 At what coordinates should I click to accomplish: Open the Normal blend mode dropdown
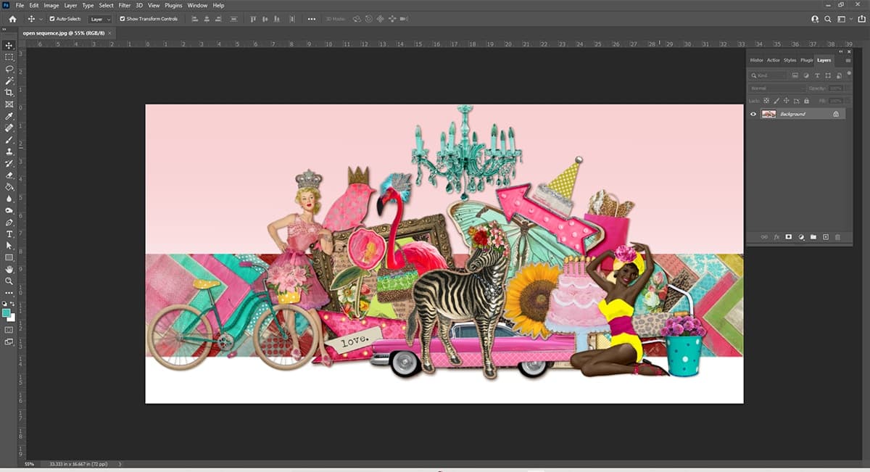coord(776,88)
